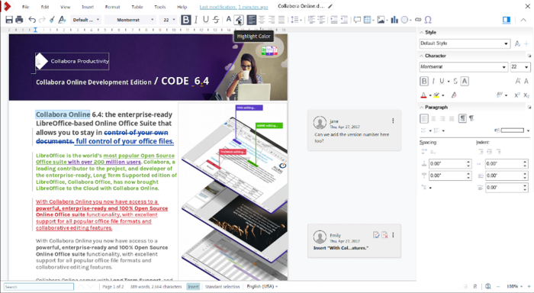
Task: Click the Save document icon
Action: pyautogui.click(x=9, y=20)
